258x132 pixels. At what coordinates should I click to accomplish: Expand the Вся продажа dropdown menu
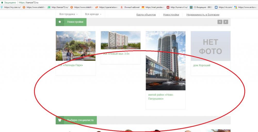[68, 14]
